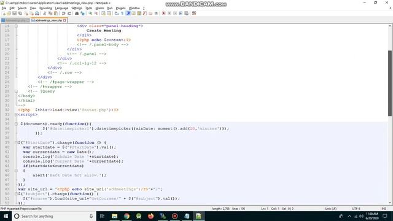Open Folder as Workspace icon
Viewport: 393px width, 221px height.
tap(150, 13)
